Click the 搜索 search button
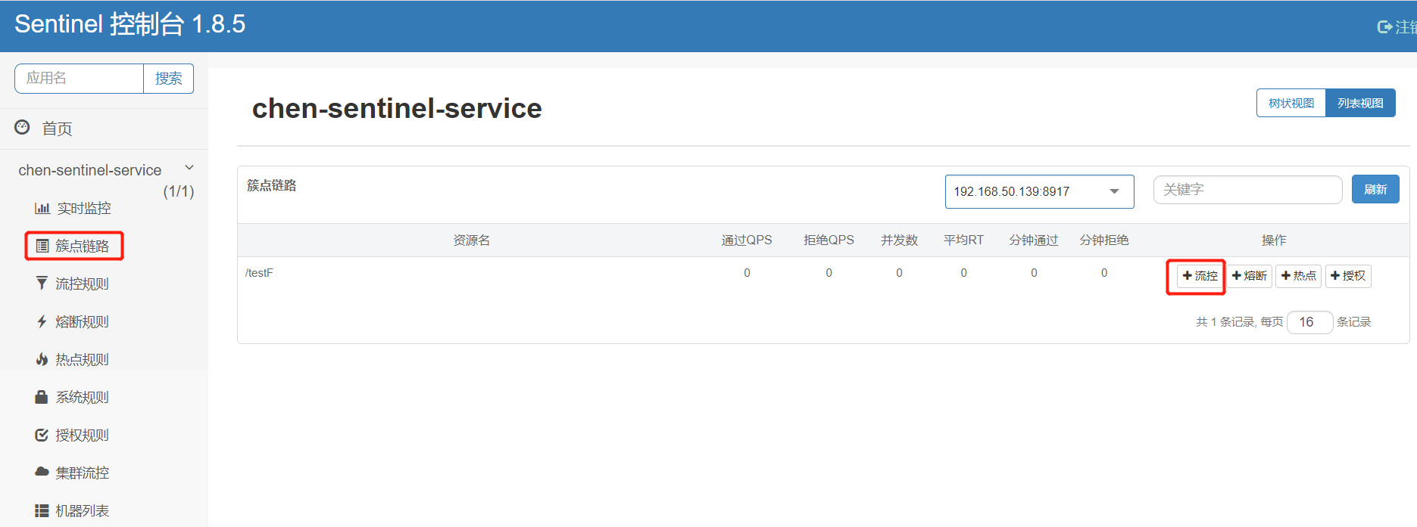Viewport: 1417px width, 527px height. (168, 79)
